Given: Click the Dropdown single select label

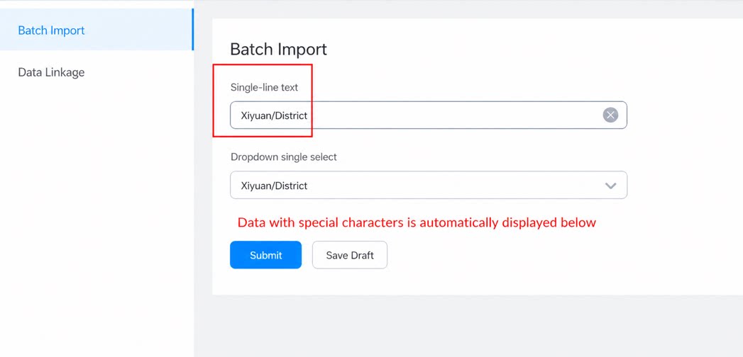Looking at the screenshot, I should (284, 157).
